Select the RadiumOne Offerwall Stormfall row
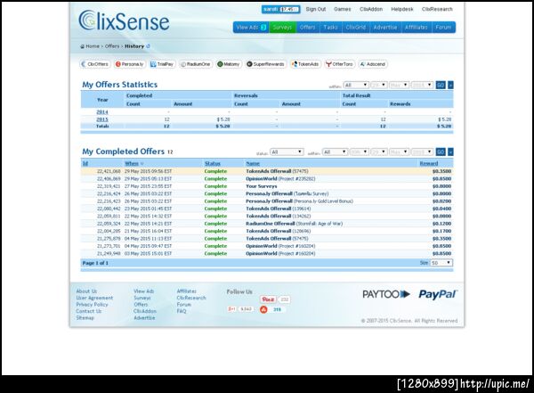 click(x=267, y=224)
